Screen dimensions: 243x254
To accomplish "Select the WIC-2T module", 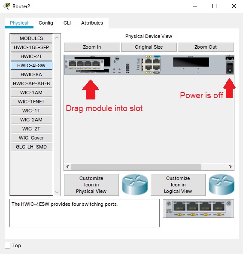I will tap(31, 129).
